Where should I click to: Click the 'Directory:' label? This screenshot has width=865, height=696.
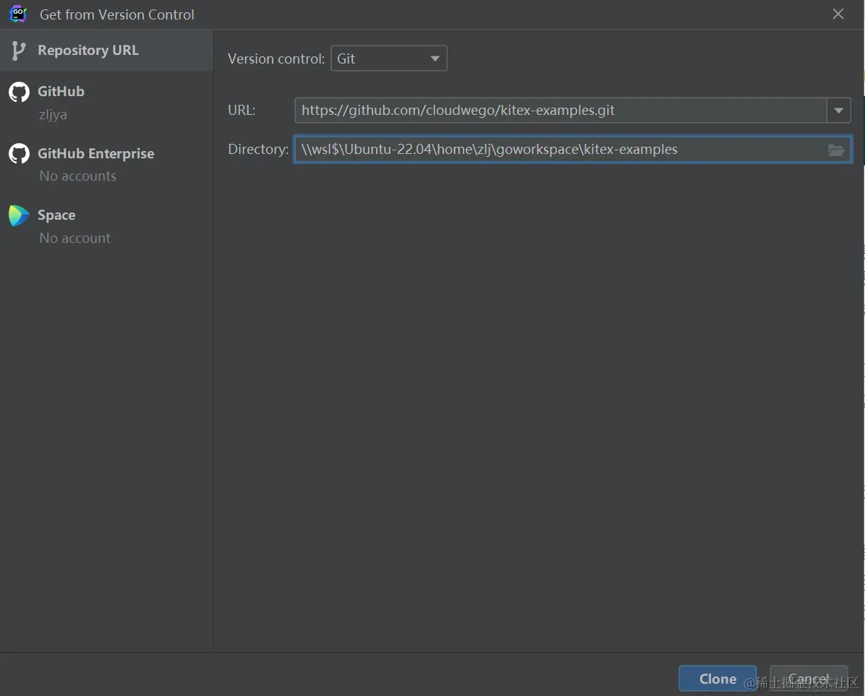258,150
